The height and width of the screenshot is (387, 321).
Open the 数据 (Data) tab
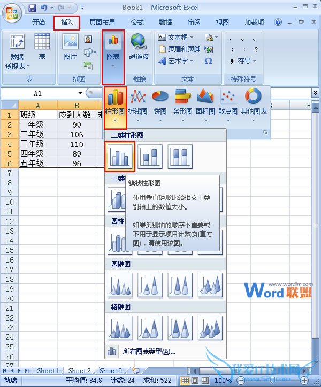pos(165,23)
